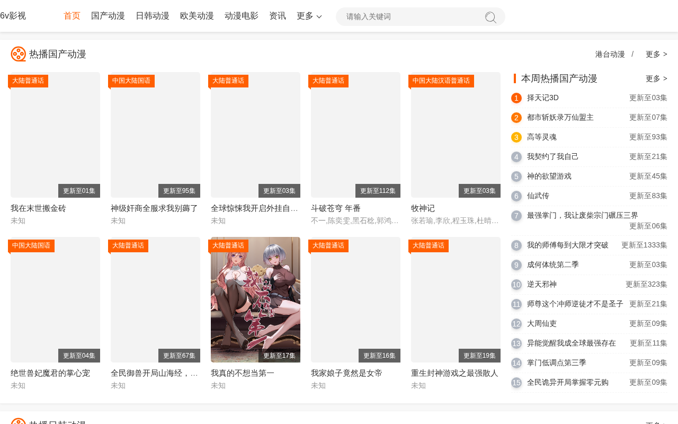Click the chevron arrow next to 更多
This screenshot has width=678, height=424.
[319, 17]
